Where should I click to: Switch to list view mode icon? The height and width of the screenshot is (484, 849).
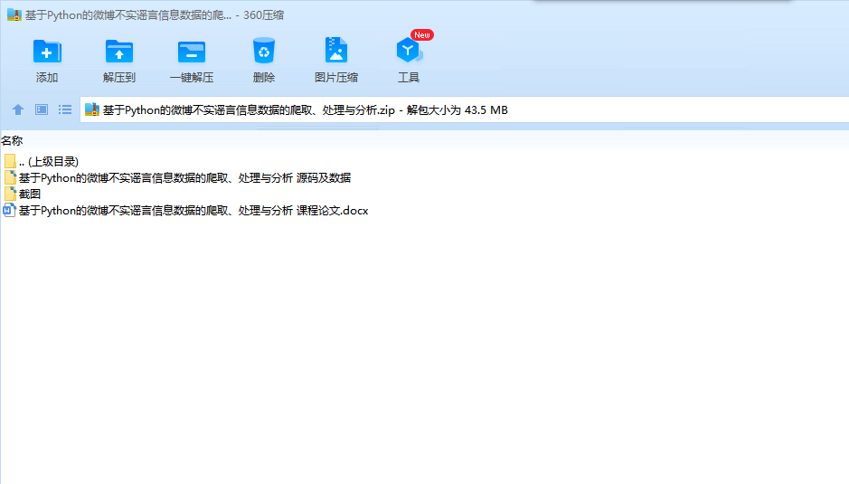(65, 109)
